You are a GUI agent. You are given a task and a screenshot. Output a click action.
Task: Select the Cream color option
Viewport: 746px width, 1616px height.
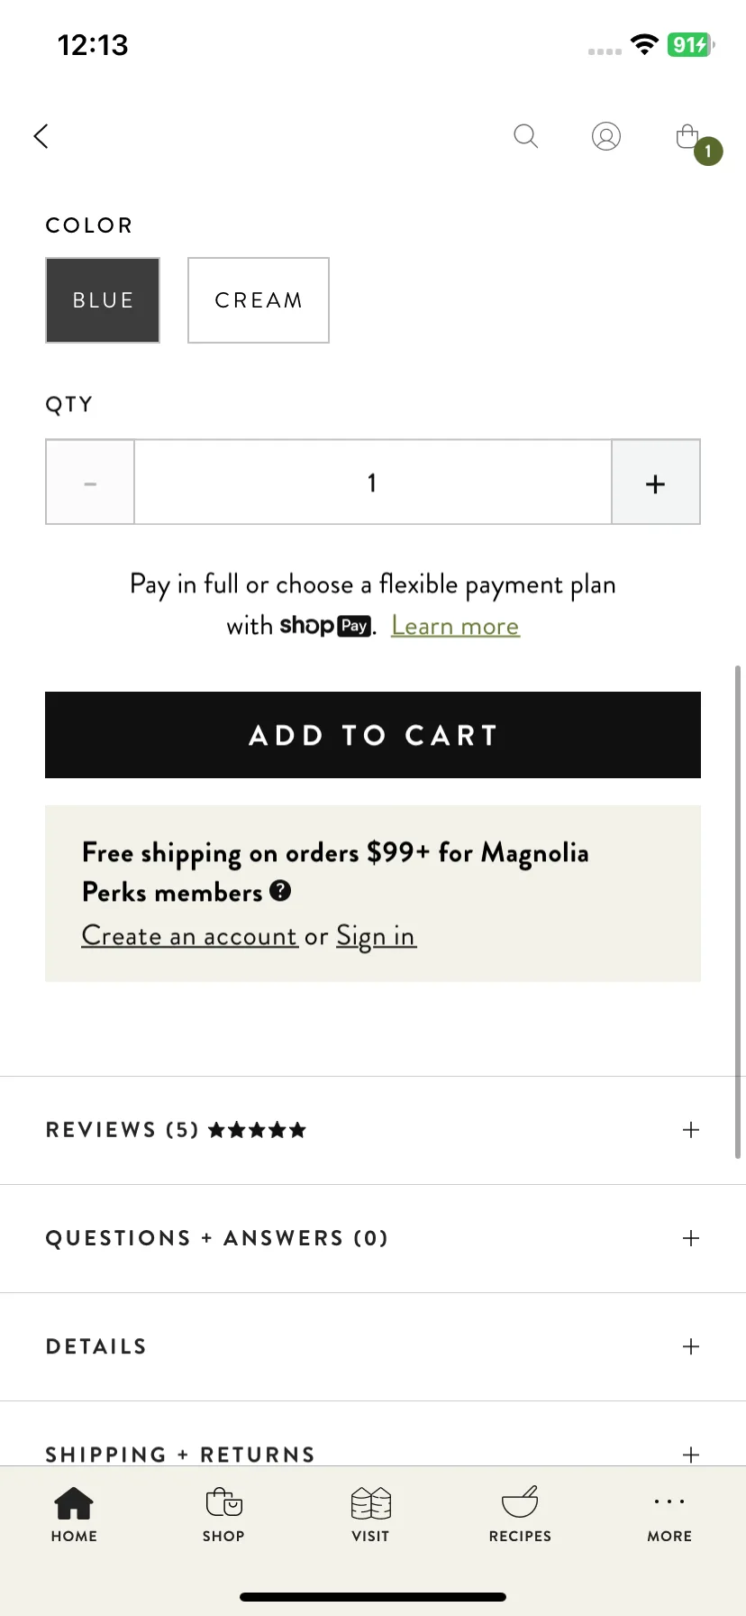click(259, 300)
